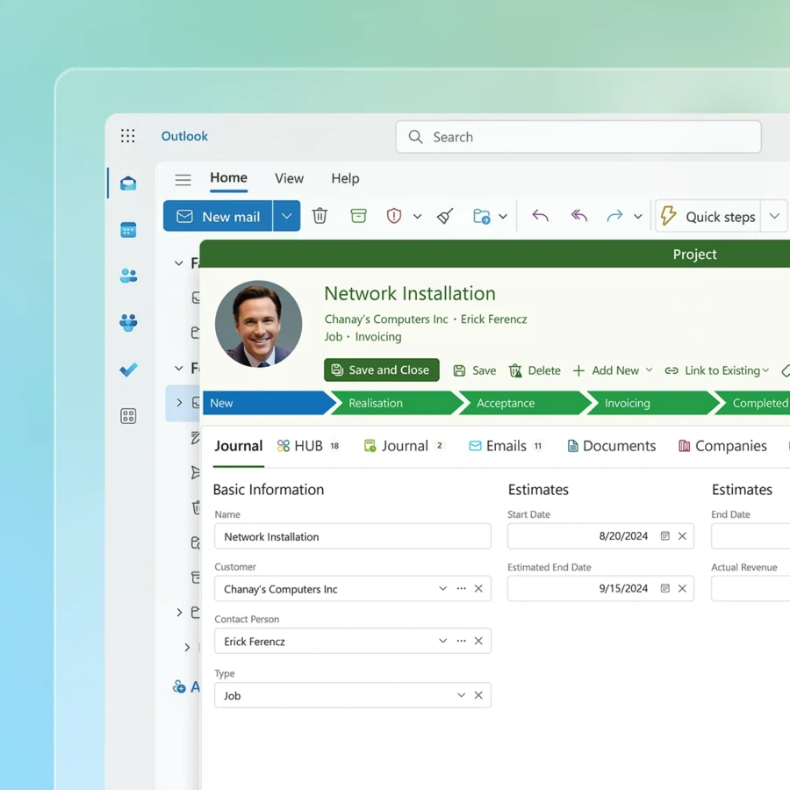Open the Calendar icon in the sidebar

tap(128, 230)
